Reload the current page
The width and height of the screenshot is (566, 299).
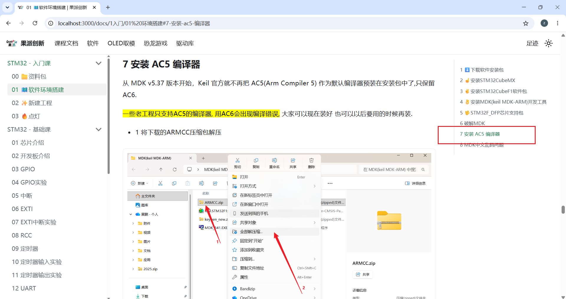pyautogui.click(x=35, y=23)
